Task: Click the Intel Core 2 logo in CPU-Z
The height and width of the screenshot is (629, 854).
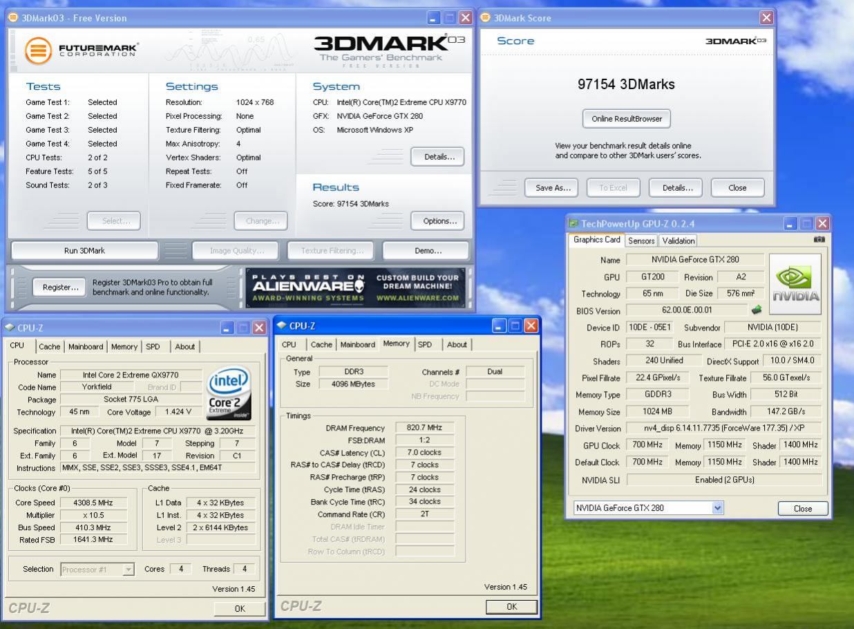Action: point(227,393)
